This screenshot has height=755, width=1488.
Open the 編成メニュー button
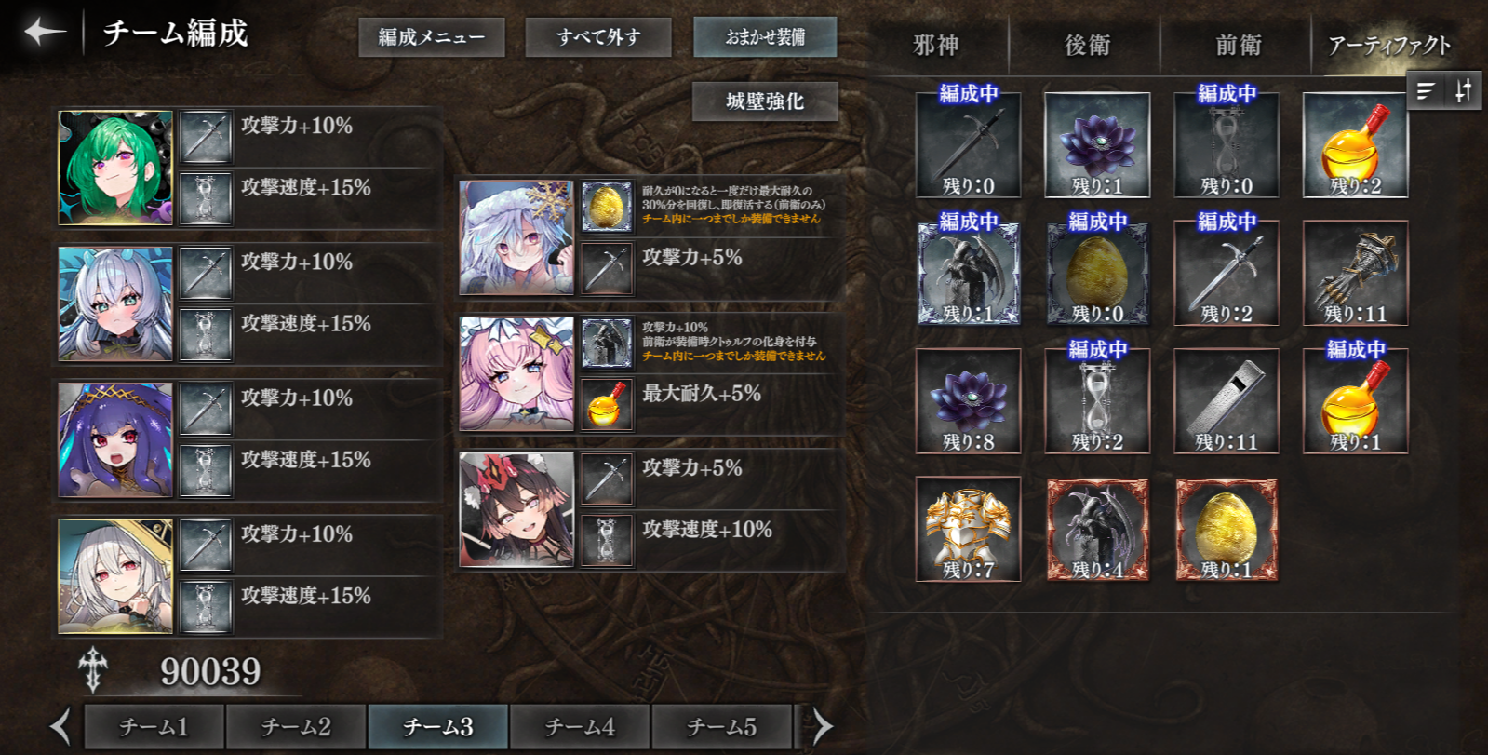tap(432, 37)
